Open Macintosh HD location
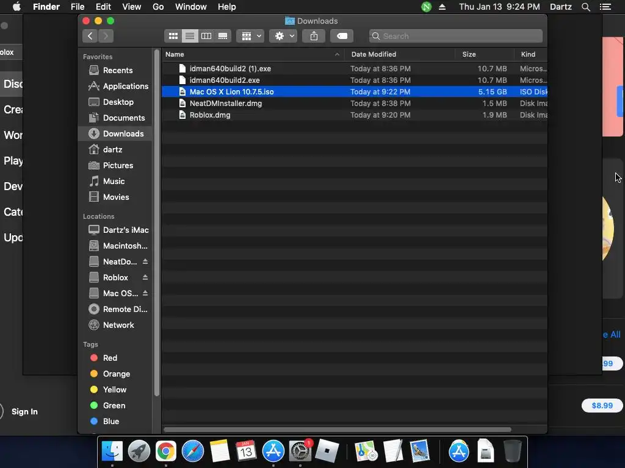Viewport: 625px width, 468px height. (115, 246)
